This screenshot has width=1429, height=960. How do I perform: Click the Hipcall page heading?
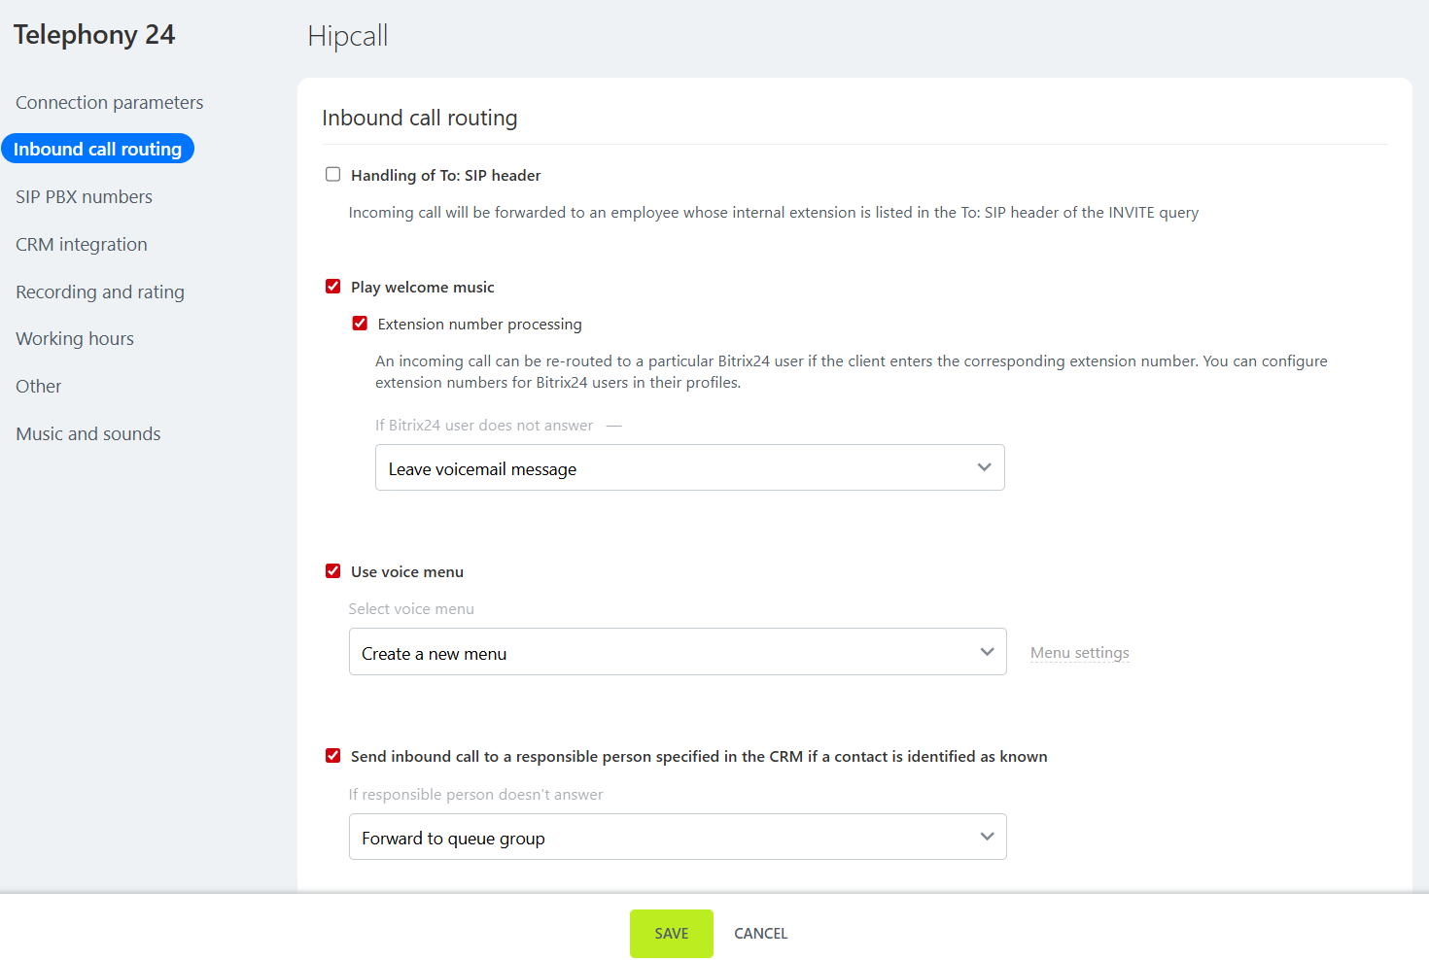348,36
